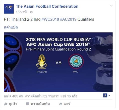Viewport: 119px width, 110px height.
Task: Click the Iraq football association crest
Action: coord(76,61)
